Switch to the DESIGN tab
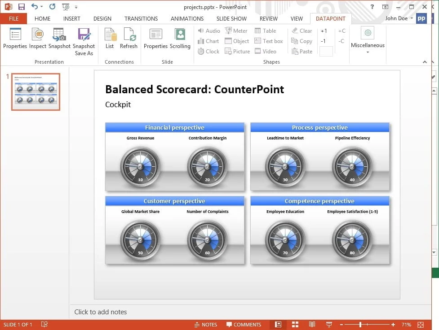The height and width of the screenshot is (330, 439). (x=102, y=19)
